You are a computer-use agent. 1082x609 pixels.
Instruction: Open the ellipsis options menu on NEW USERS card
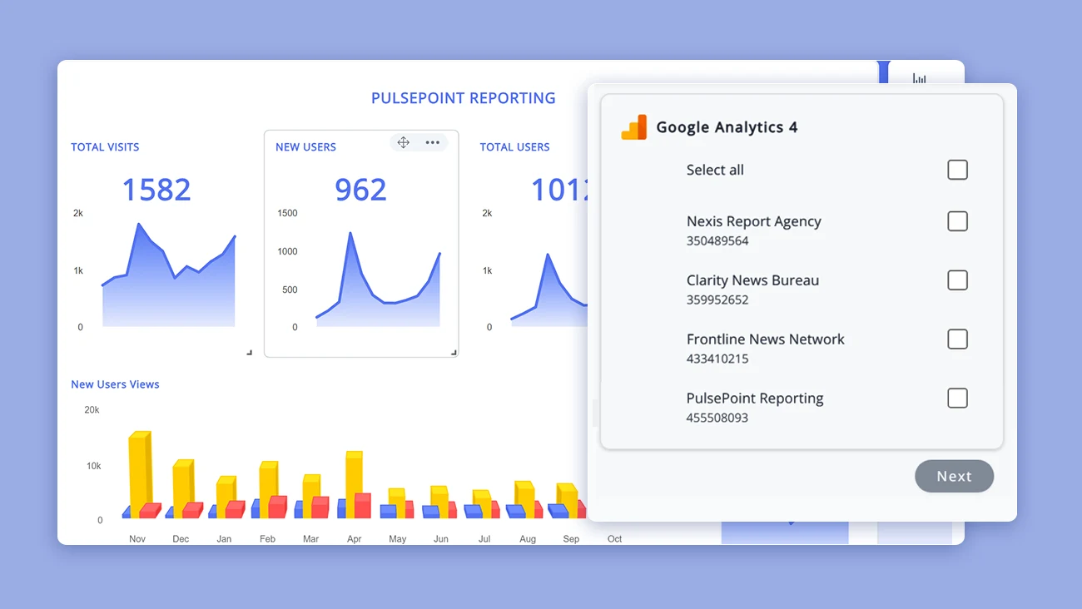tap(432, 142)
